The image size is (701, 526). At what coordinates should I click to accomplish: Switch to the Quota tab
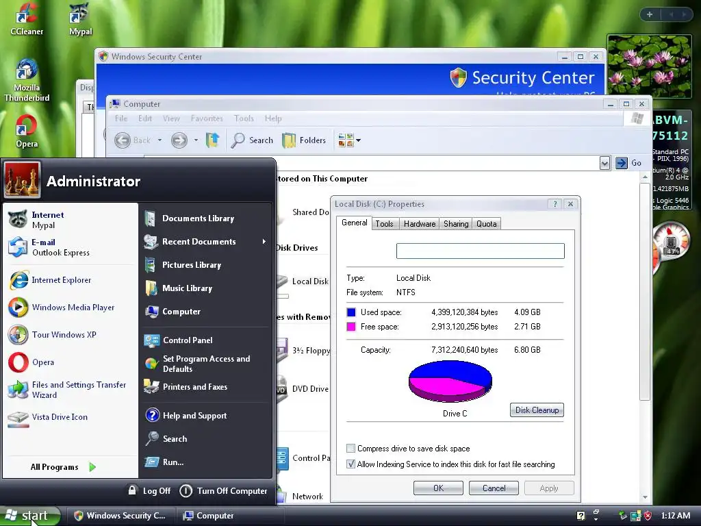coord(487,224)
